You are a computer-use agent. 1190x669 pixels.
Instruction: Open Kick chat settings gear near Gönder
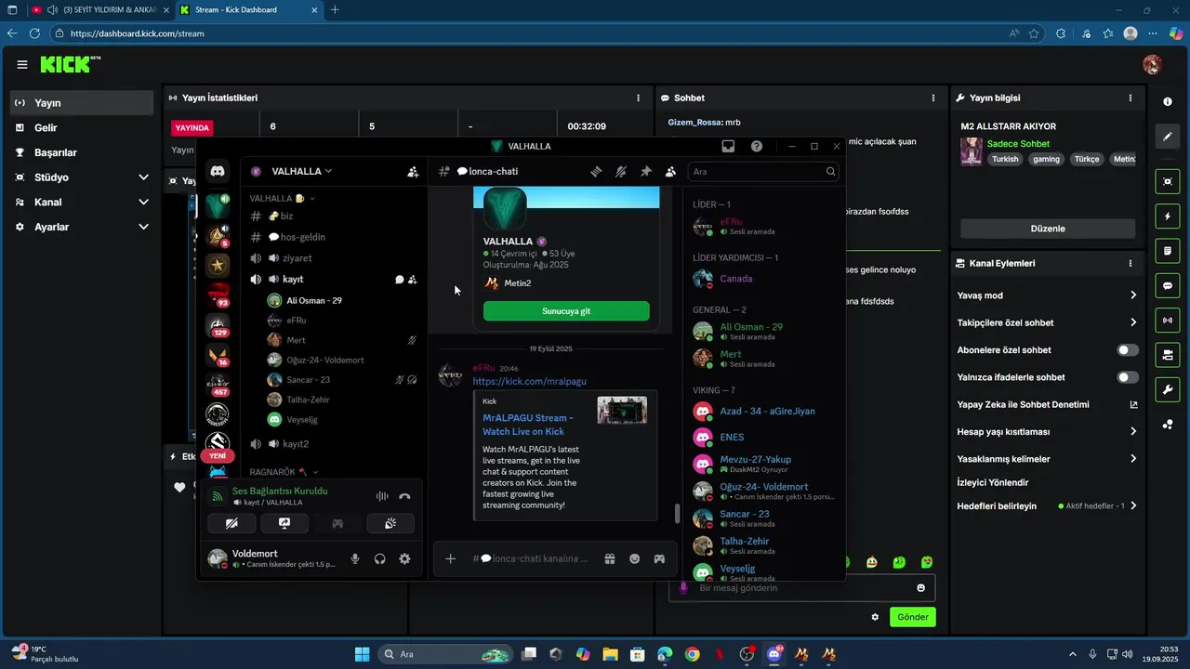coord(875,617)
